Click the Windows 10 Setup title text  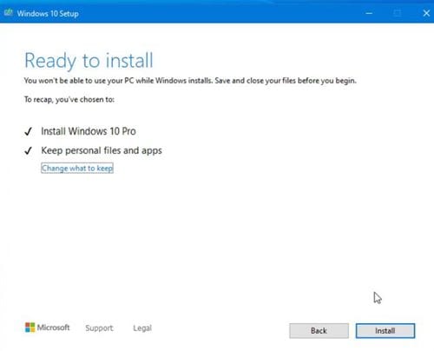click(48, 13)
